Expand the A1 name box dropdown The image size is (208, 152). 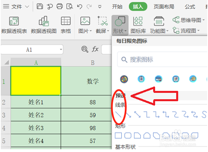[61, 50]
